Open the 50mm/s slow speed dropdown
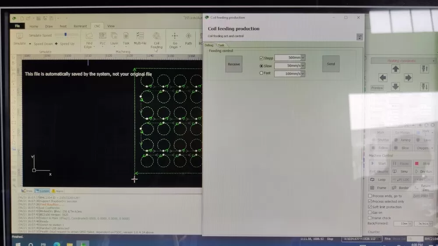438x246 pixels. tap(303, 66)
